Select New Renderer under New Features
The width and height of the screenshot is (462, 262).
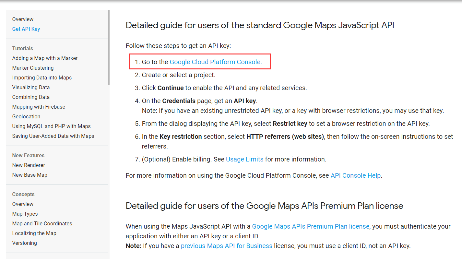(29, 165)
